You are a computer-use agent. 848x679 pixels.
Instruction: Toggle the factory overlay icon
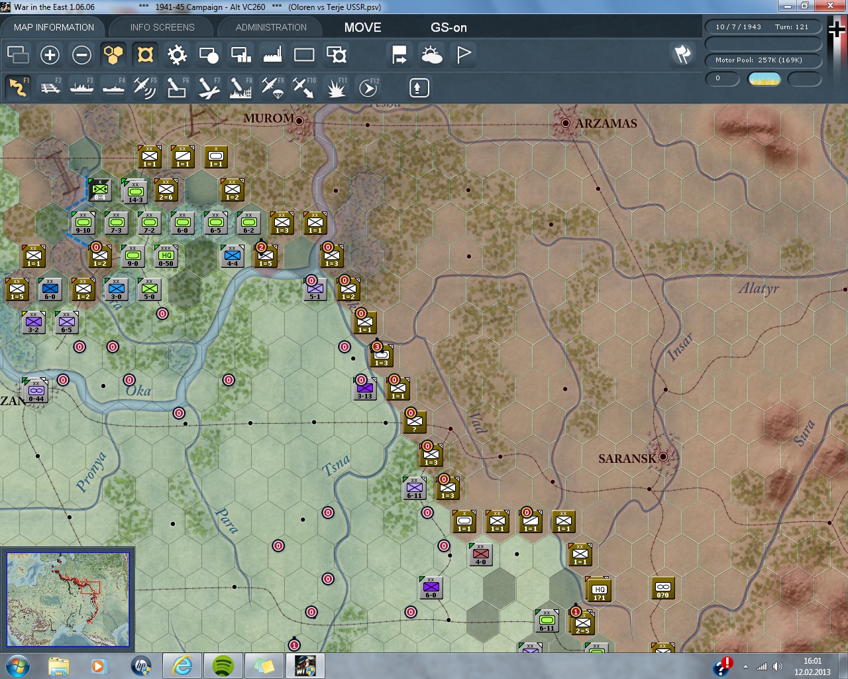tap(272, 54)
